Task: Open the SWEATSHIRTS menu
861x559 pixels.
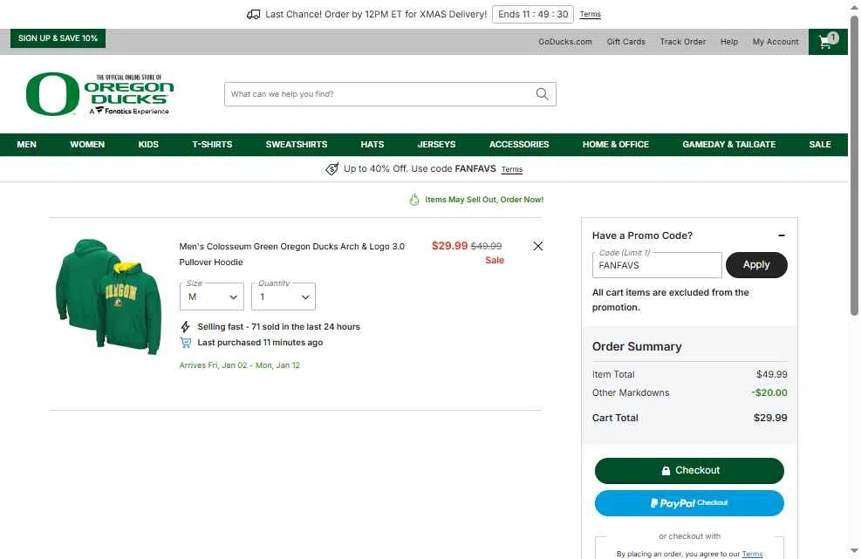Action: [x=297, y=145]
